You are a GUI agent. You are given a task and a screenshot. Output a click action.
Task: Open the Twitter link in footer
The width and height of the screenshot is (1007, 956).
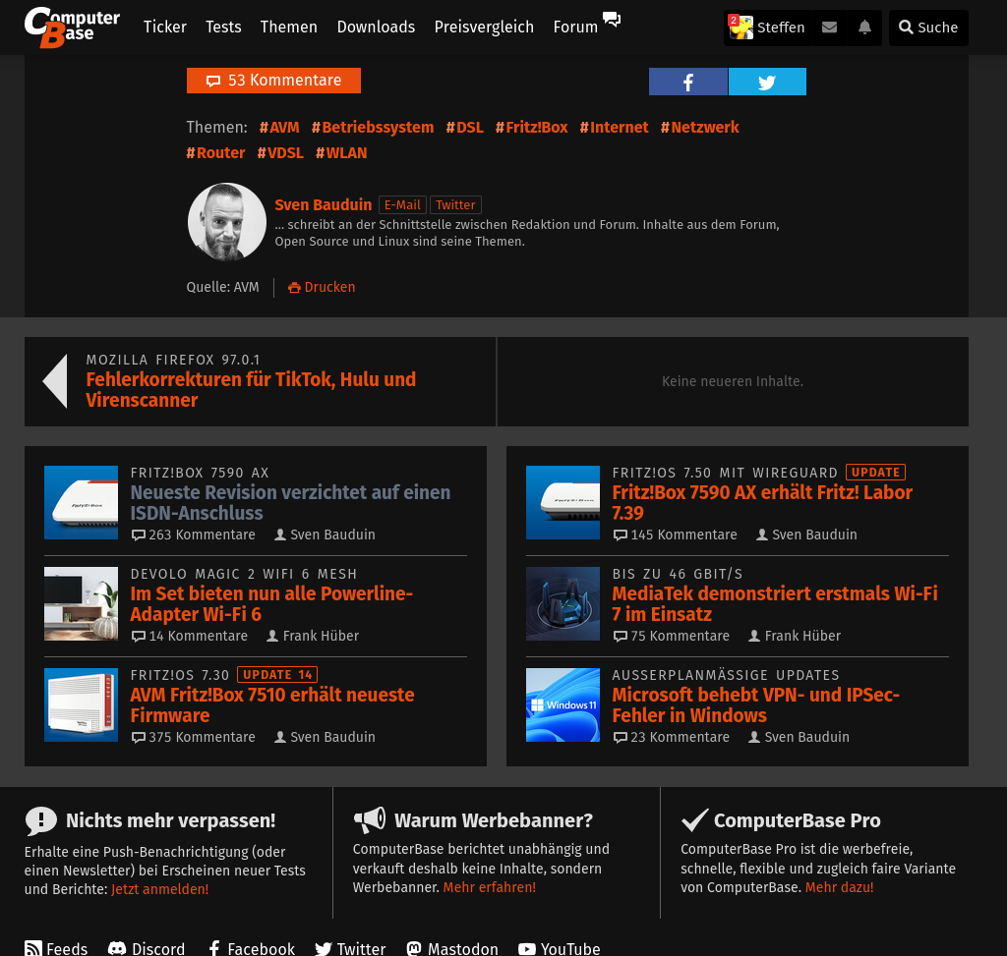click(x=350, y=948)
